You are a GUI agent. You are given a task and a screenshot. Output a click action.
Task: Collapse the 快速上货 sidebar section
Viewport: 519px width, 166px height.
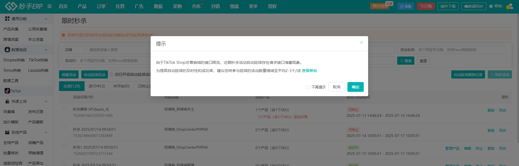click(46, 101)
